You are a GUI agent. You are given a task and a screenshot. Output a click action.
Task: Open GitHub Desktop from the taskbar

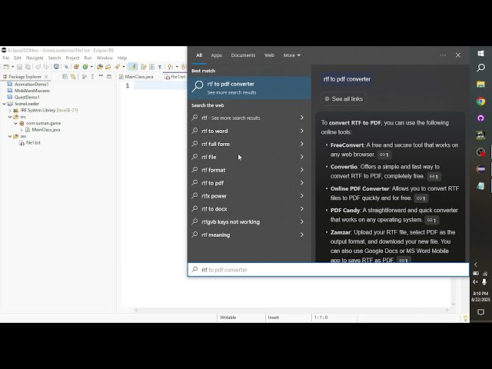pyautogui.click(x=480, y=118)
